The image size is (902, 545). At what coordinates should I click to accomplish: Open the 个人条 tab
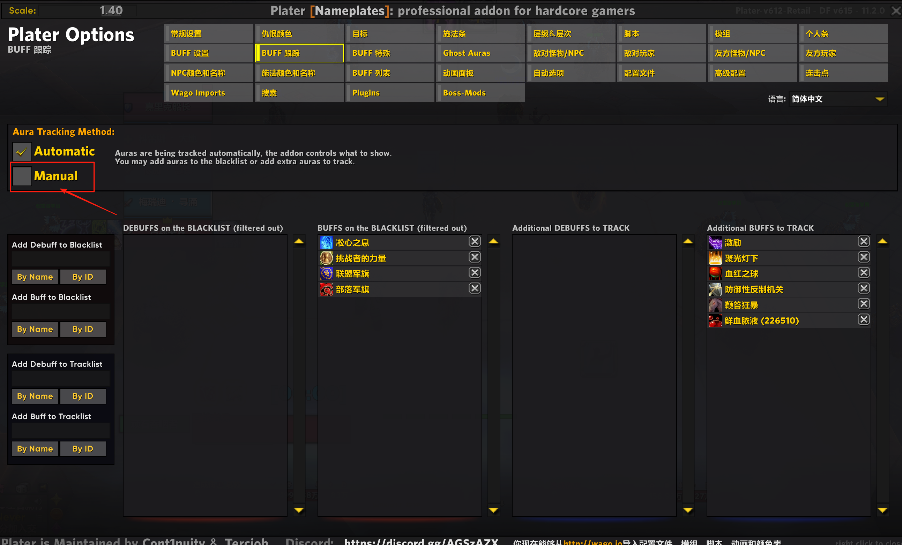[843, 34]
